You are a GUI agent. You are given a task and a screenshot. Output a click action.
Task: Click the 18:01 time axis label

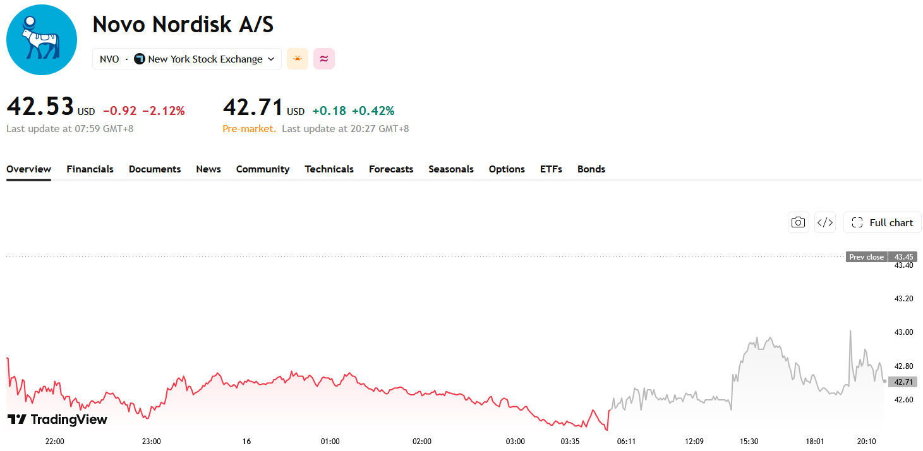tap(815, 441)
